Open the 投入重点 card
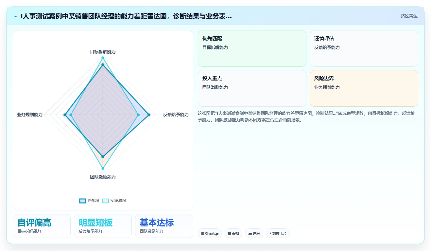431x251 pixels. tap(252, 88)
